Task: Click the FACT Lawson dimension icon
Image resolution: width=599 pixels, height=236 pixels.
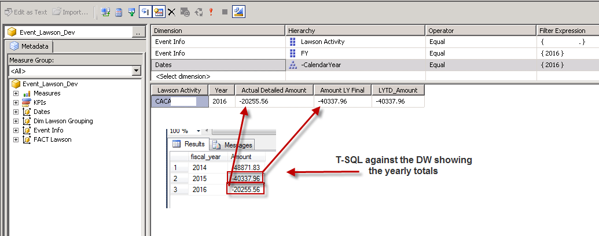Action: pyautogui.click(x=26, y=139)
